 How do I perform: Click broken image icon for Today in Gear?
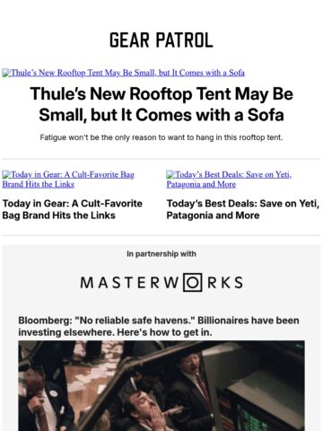6,174
